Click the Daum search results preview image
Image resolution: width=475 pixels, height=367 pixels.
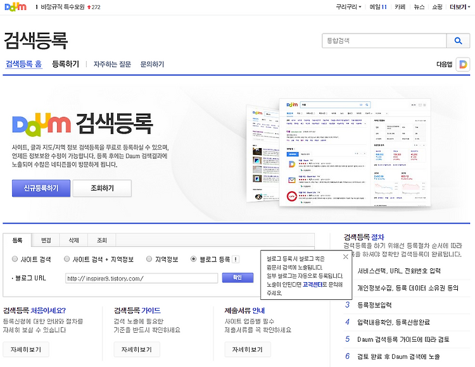point(339,152)
